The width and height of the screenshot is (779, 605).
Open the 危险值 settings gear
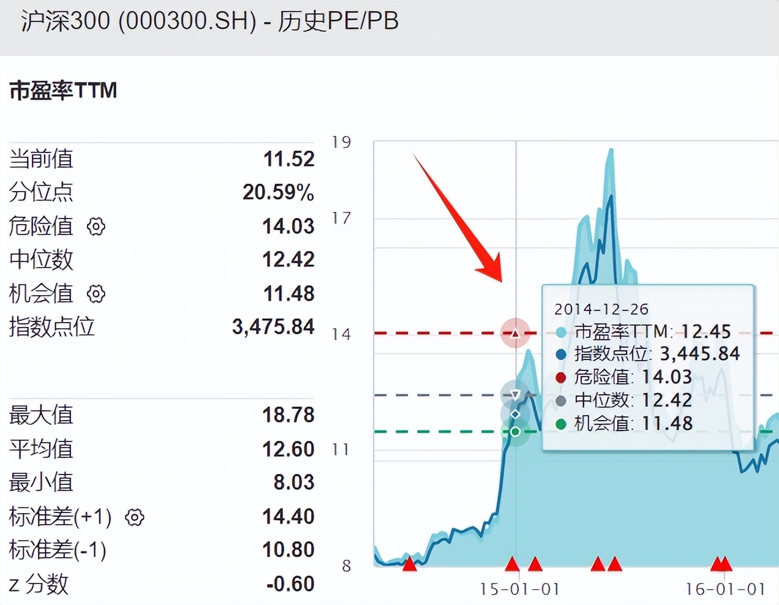(96, 227)
